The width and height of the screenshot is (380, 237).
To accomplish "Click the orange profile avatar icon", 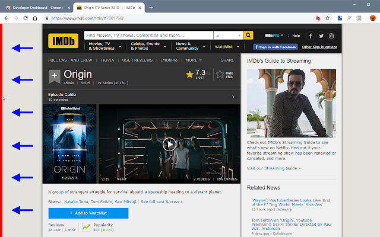I will (x=373, y=18).
